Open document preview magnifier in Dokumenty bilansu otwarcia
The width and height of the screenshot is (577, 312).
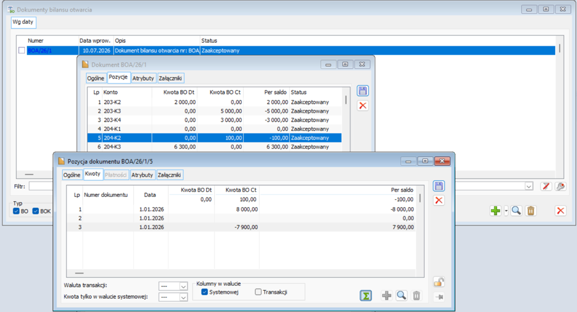[x=517, y=211]
